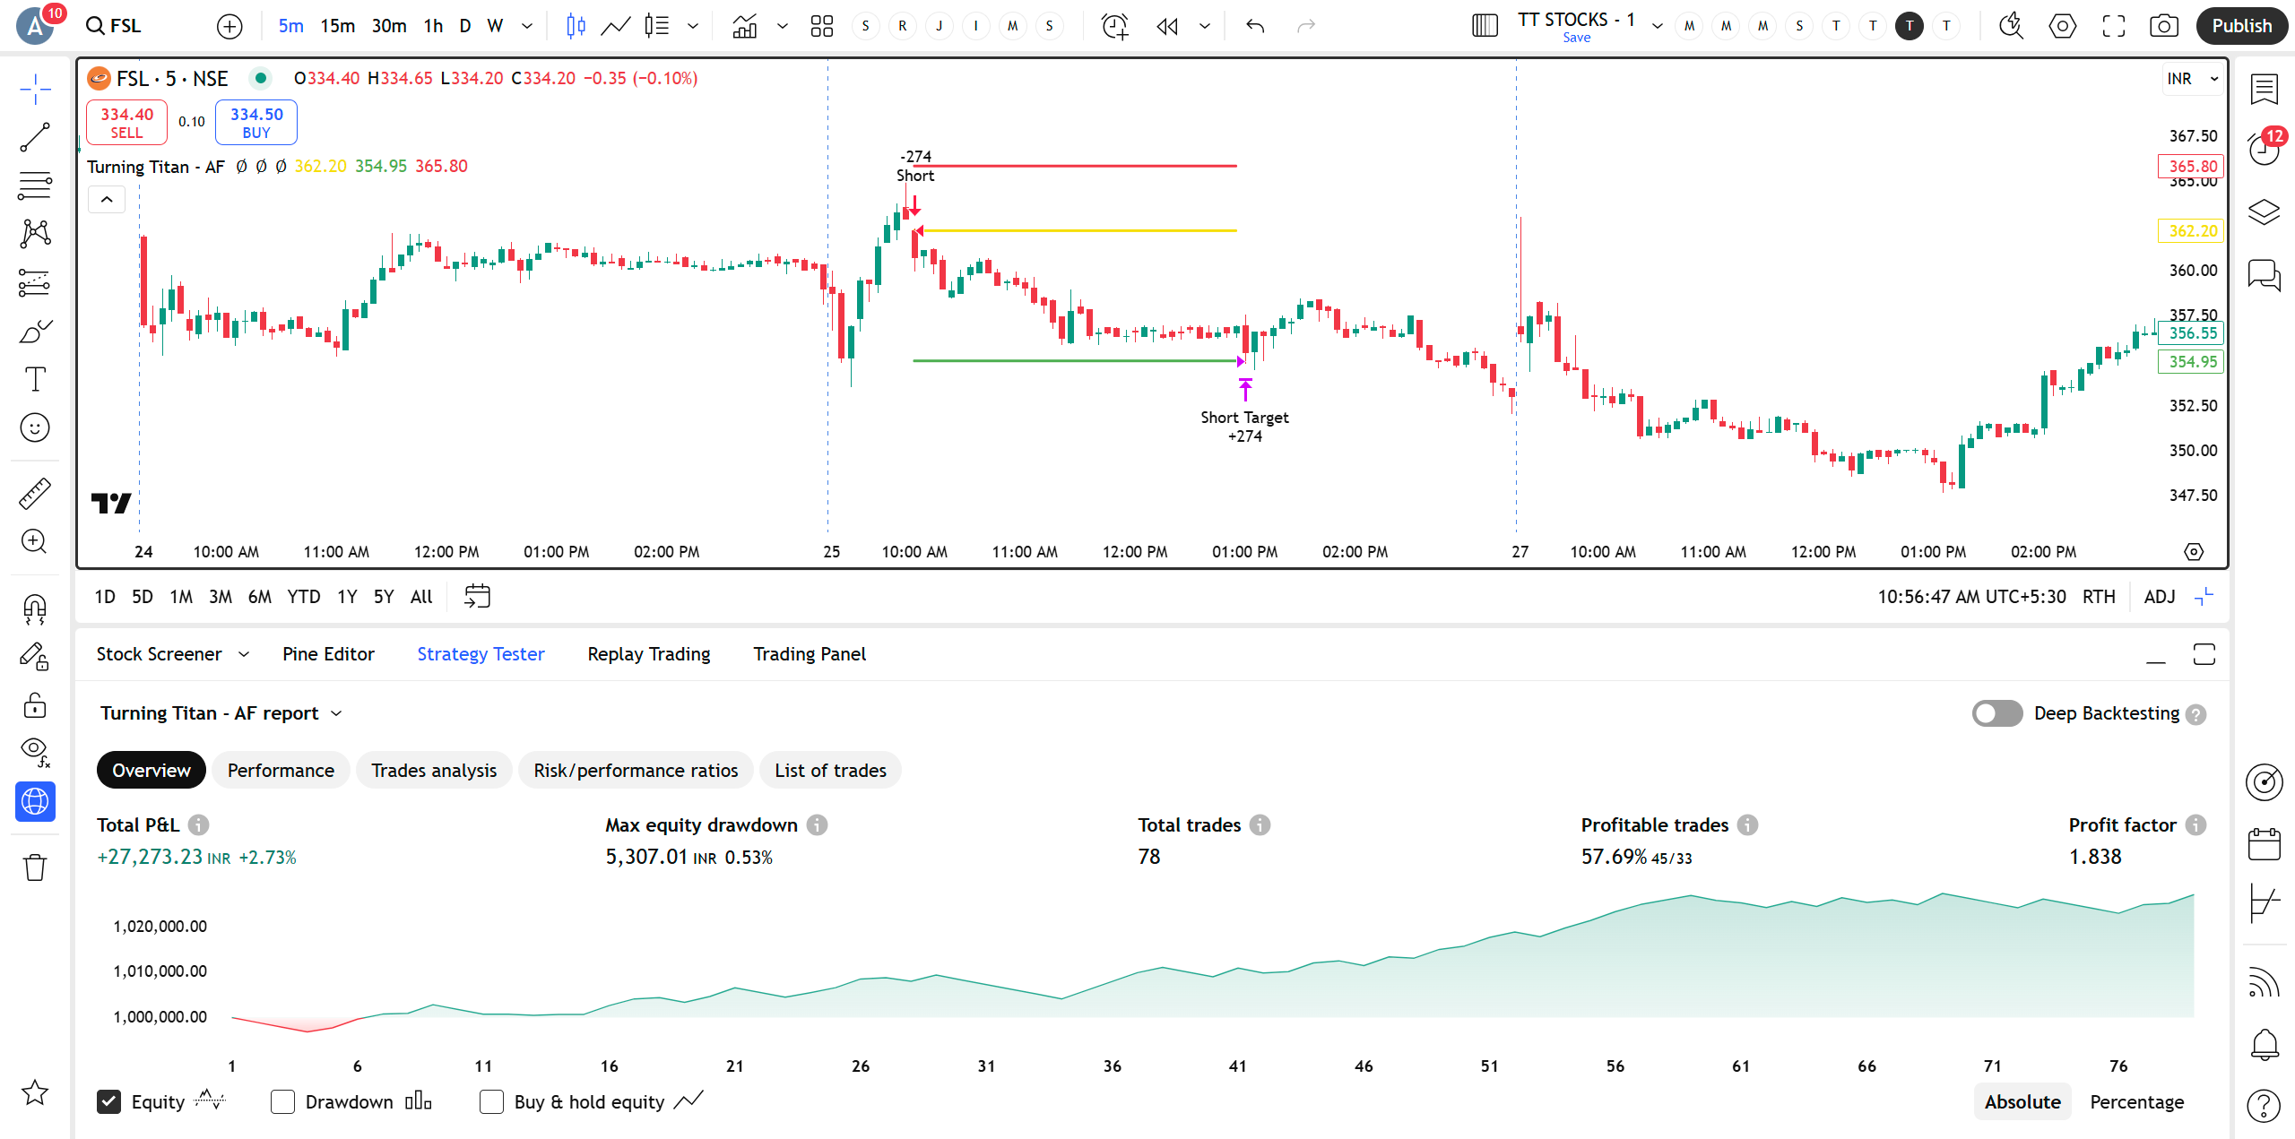Viewport: 2295px width, 1139px height.
Task: Open the Replay Trading tab
Action: [649, 654]
